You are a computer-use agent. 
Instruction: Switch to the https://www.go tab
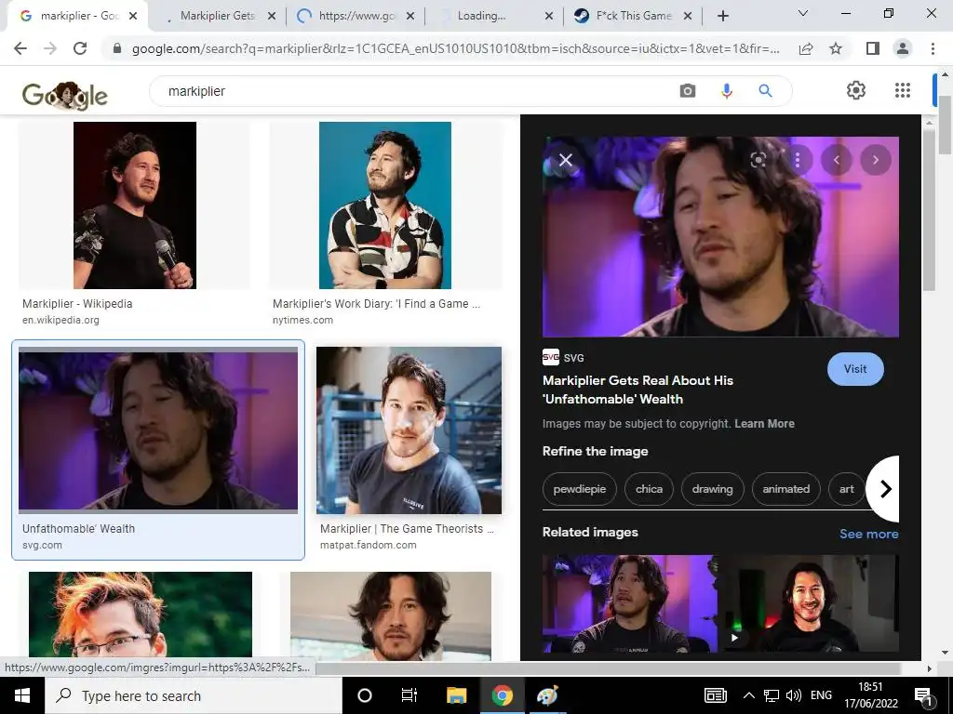click(356, 16)
